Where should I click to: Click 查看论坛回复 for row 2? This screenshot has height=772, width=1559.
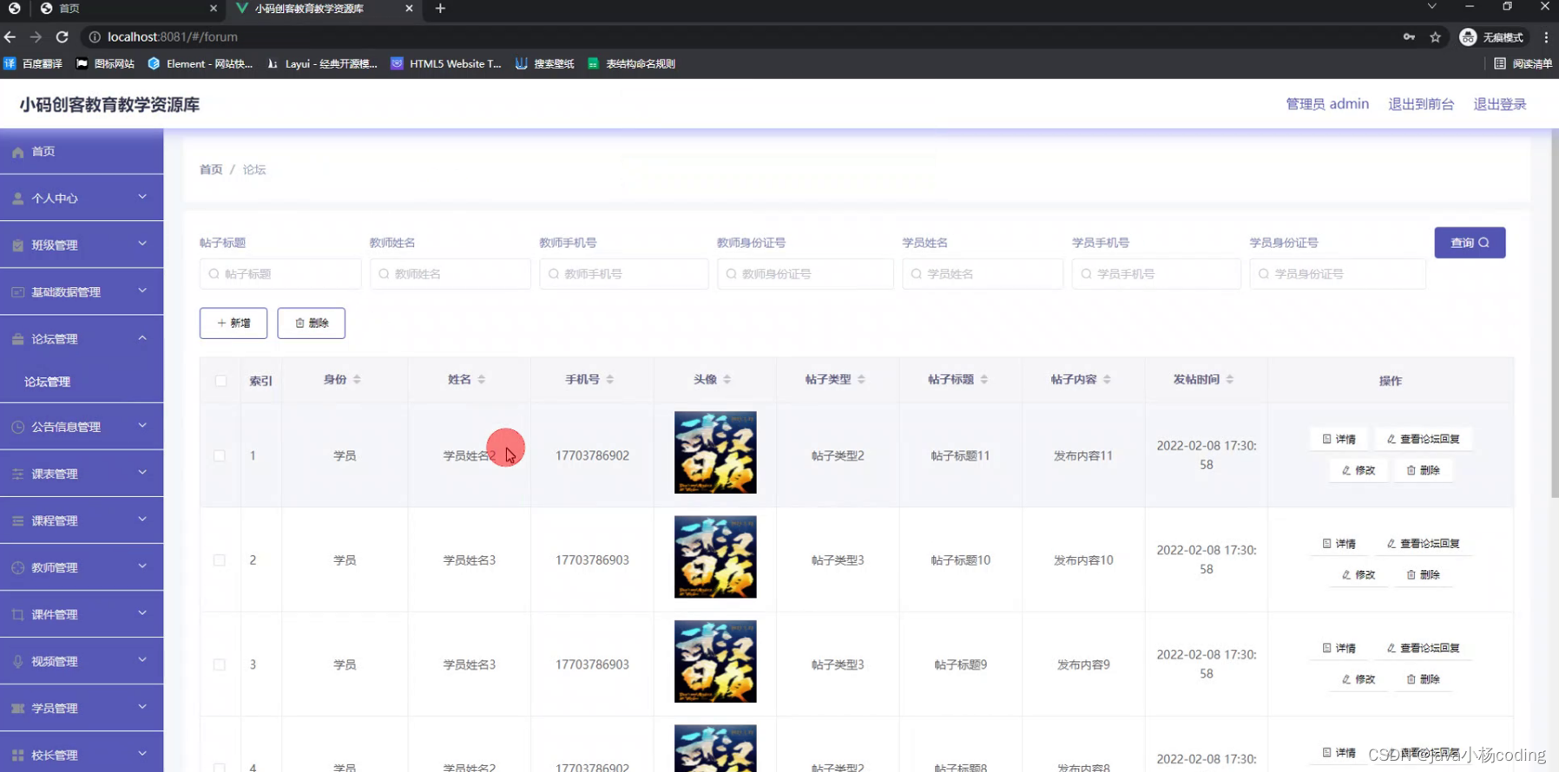(1423, 544)
